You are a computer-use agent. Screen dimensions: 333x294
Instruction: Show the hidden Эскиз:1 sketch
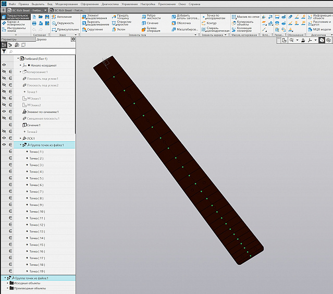coord(4,99)
